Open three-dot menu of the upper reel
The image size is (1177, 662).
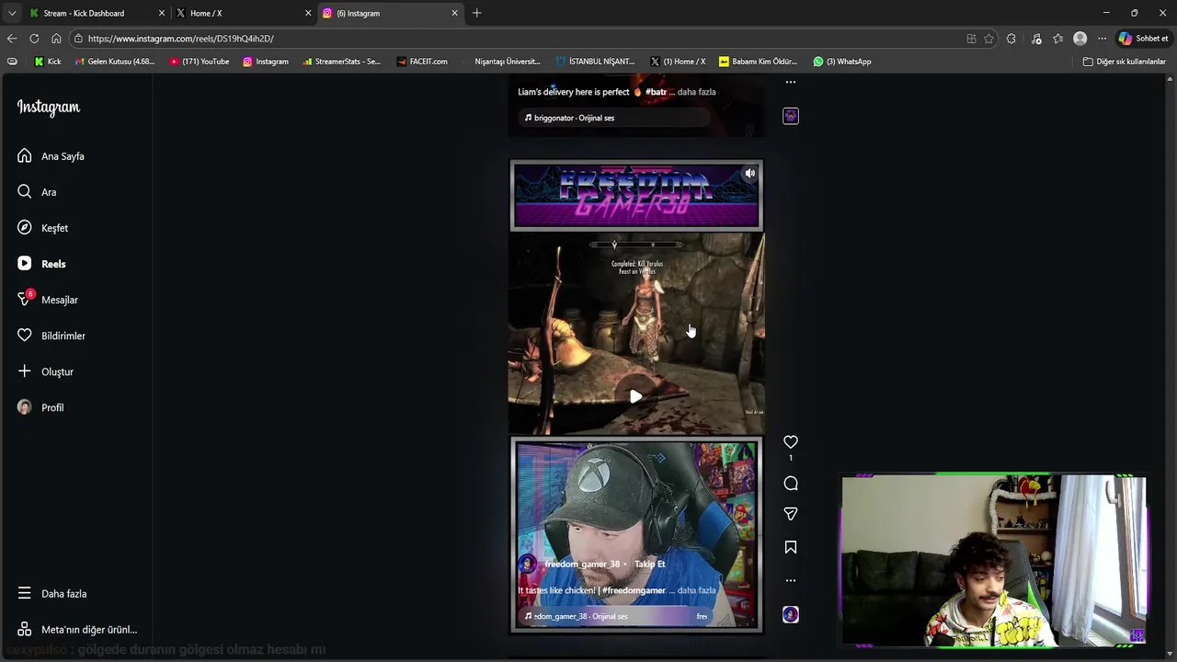coord(791,83)
